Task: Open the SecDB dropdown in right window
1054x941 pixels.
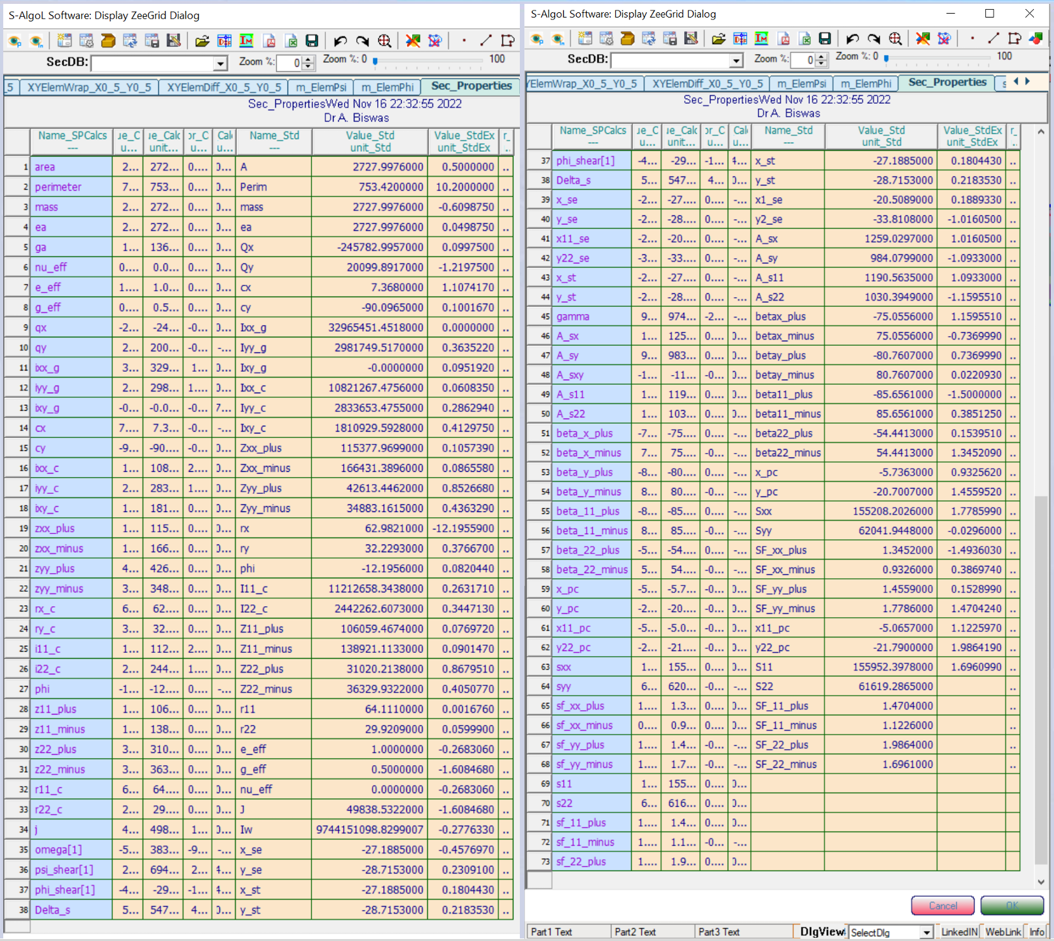Action: coord(735,60)
